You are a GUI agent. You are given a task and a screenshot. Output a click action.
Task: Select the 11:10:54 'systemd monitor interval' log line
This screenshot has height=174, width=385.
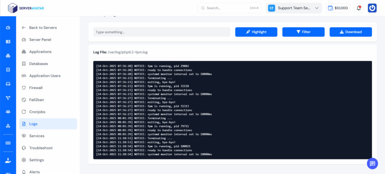tap(154, 154)
